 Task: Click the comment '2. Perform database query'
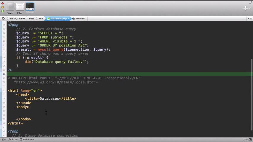tap(46, 29)
